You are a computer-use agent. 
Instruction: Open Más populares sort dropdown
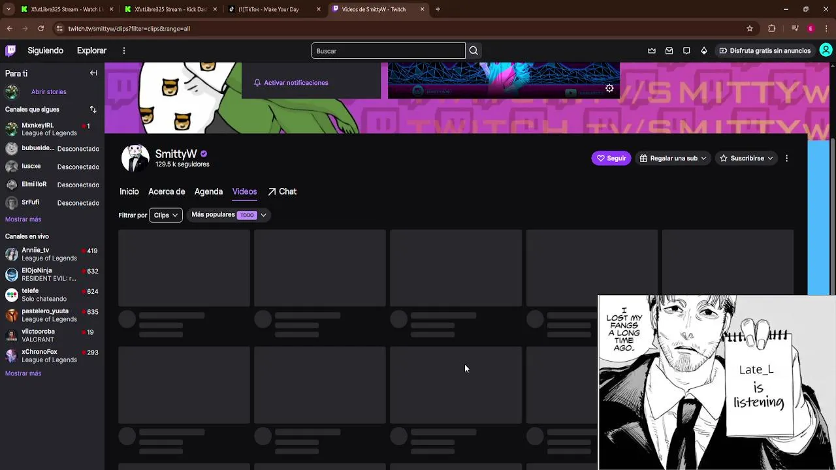coord(229,215)
